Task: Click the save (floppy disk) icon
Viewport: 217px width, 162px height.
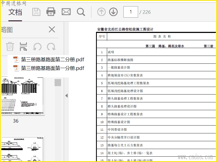Action: tap(36, 12)
